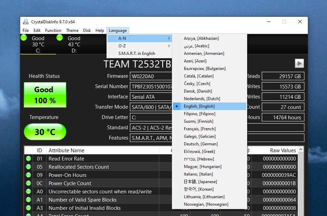Switch language to Azeri

[x=210, y=61]
